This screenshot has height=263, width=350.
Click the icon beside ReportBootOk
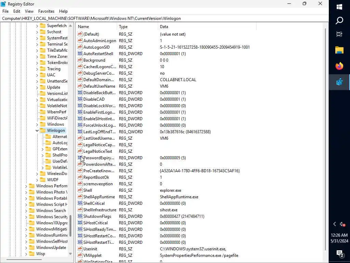(80, 177)
